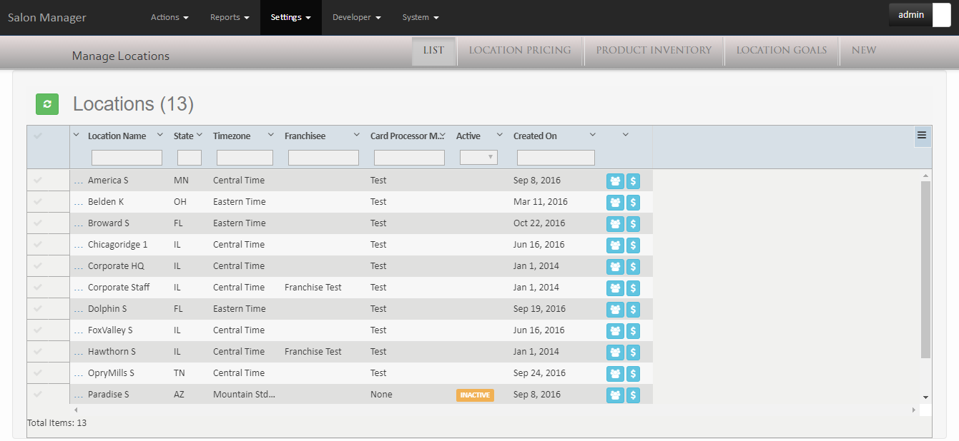Click the NEW tab to add a location
This screenshot has height=441, width=959.
(863, 50)
